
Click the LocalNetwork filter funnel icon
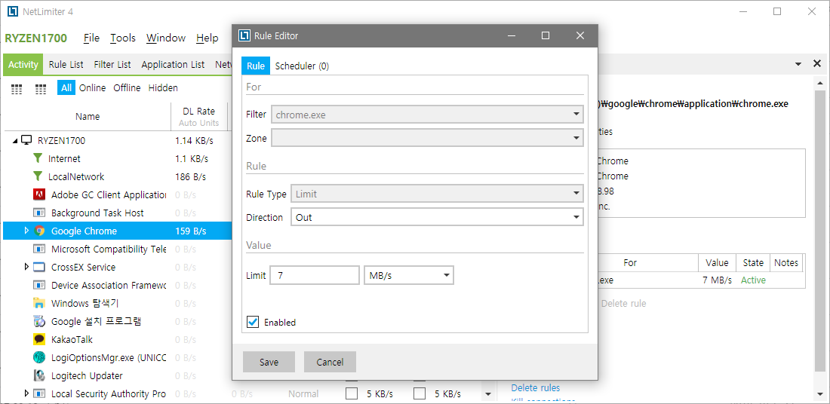[38, 176]
